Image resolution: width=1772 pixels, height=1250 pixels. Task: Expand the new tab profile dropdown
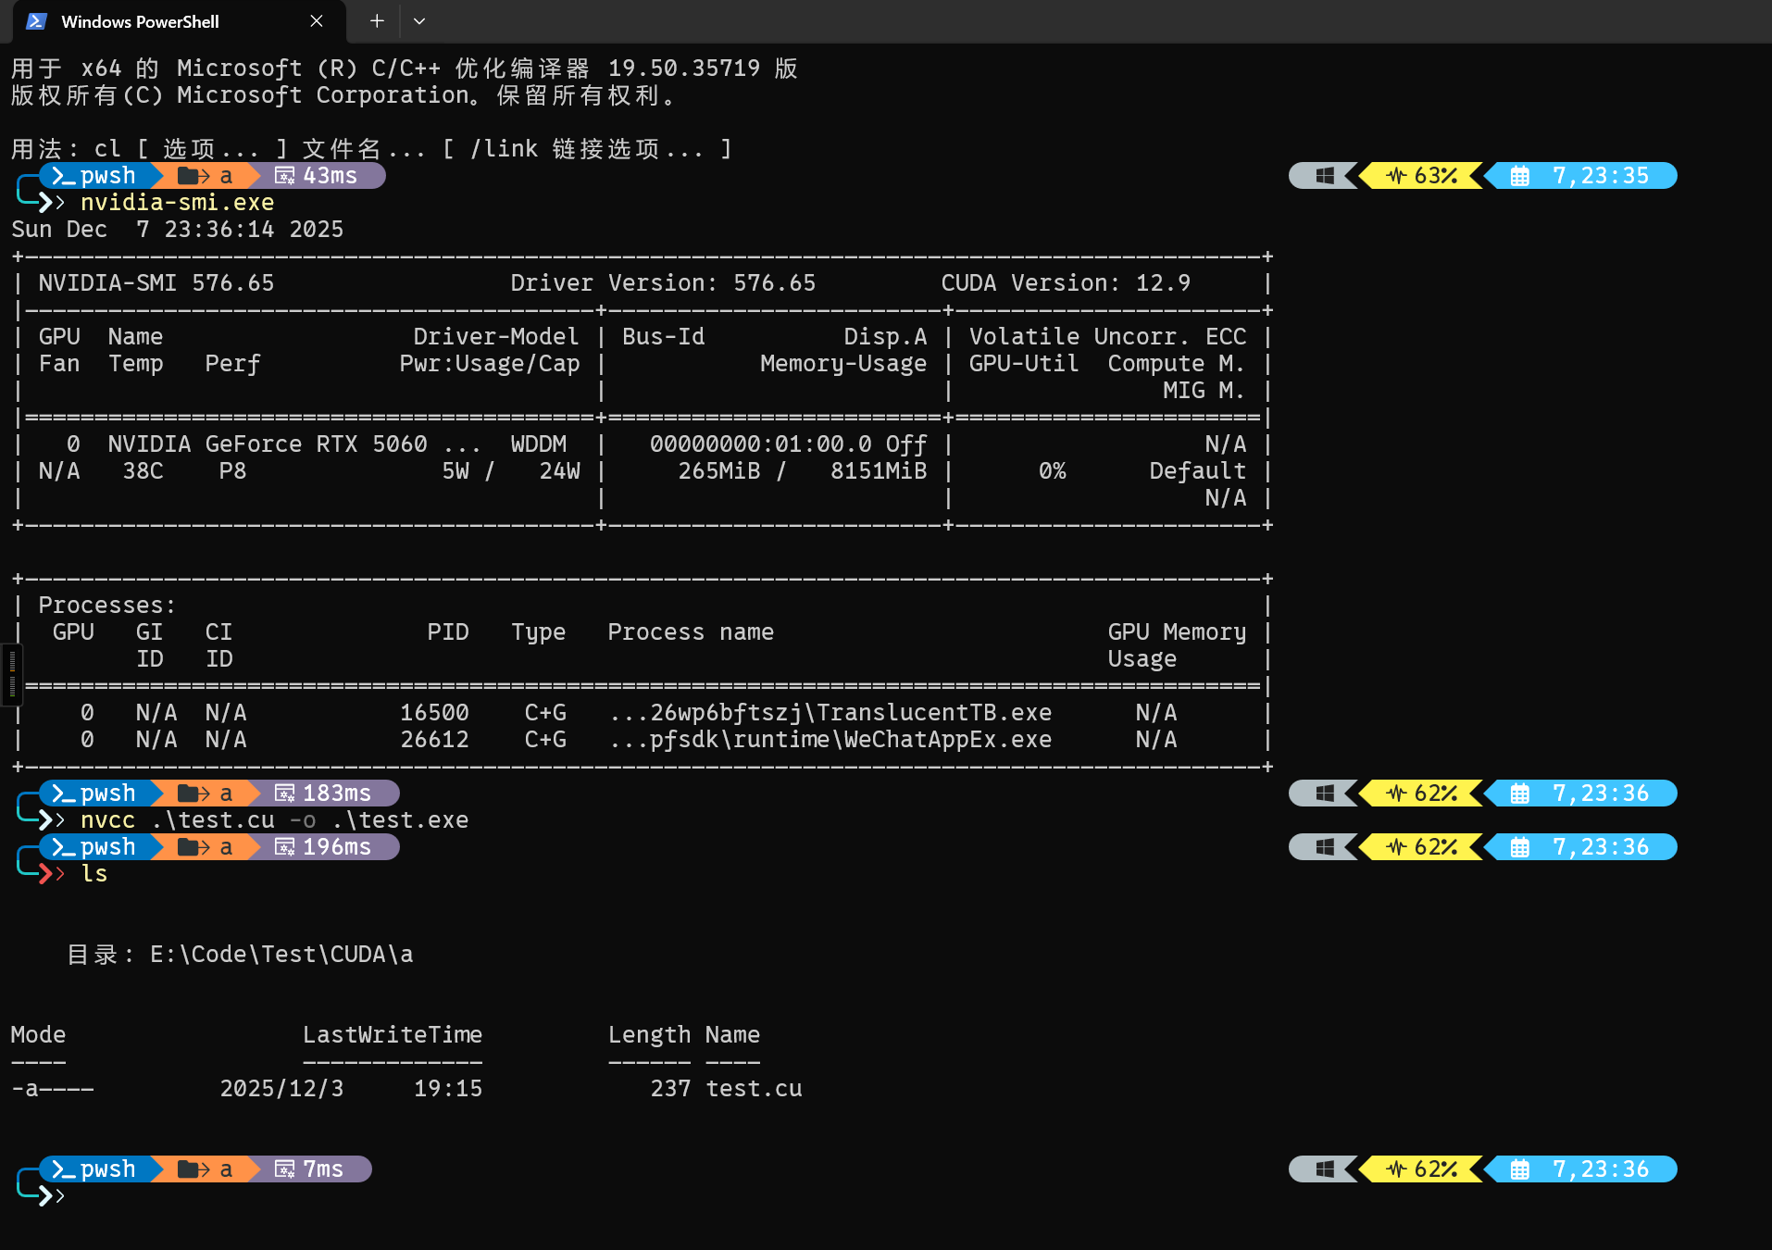[419, 21]
